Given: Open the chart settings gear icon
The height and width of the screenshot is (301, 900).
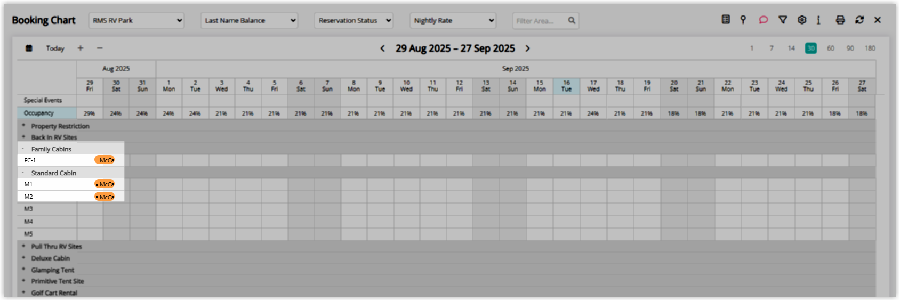Looking at the screenshot, I should point(802,20).
